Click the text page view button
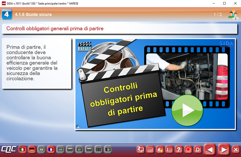241x157 pixels. click(x=150, y=149)
